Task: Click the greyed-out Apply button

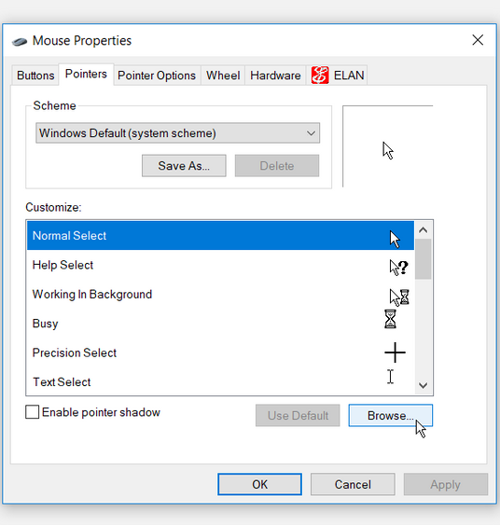Action: [446, 484]
